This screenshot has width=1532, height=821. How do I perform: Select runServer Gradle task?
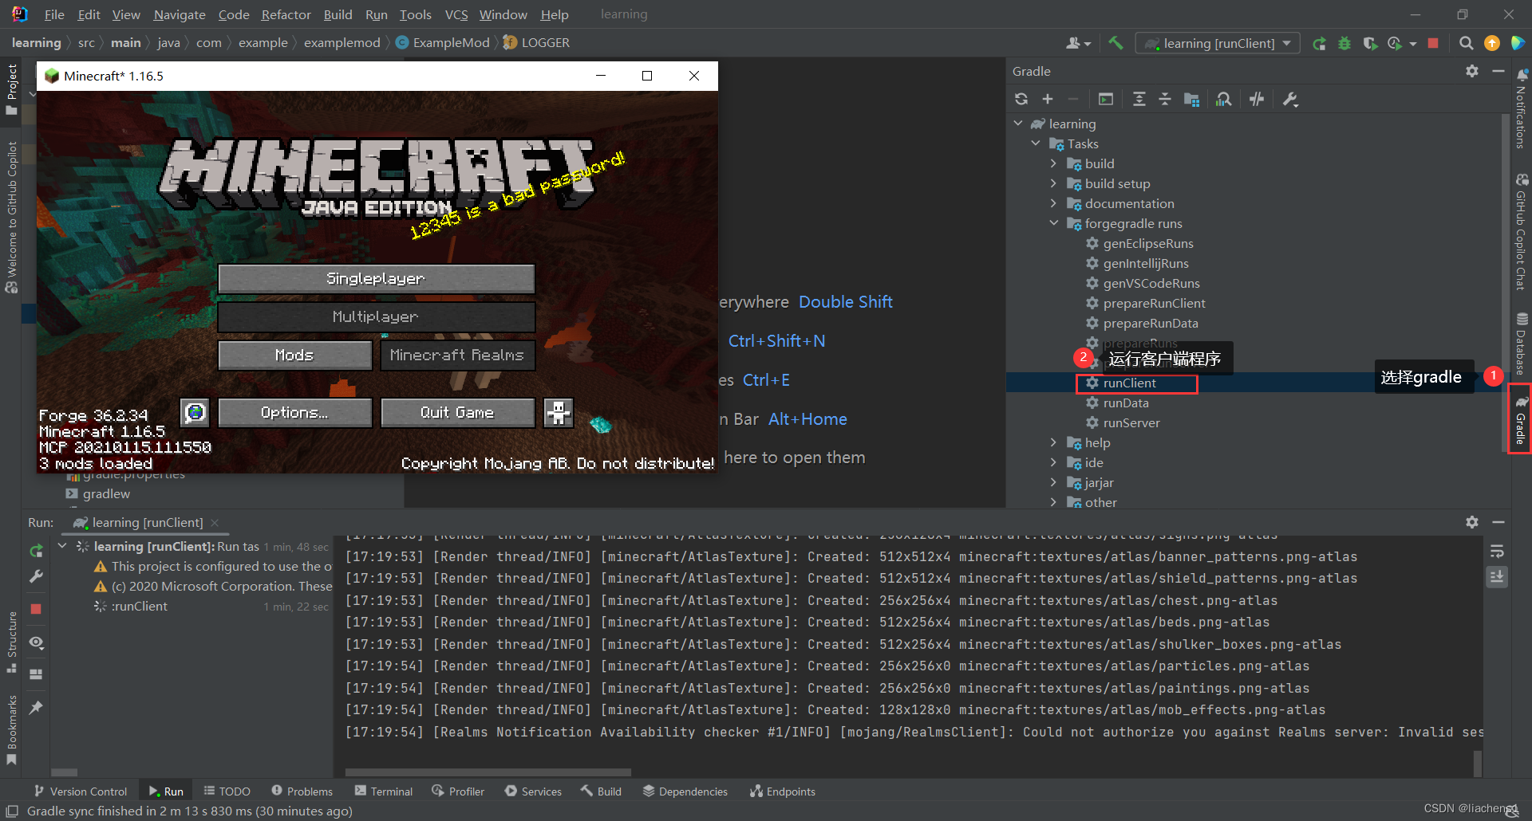pos(1131,423)
